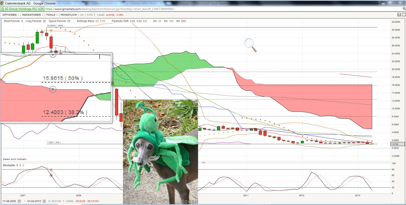406x205 pixels.
Task: Click the 2013 label on time axis
Action: [x=358, y=196]
